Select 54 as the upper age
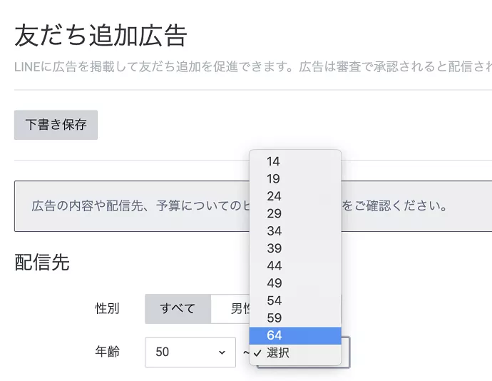The height and width of the screenshot is (381, 492). coord(274,300)
